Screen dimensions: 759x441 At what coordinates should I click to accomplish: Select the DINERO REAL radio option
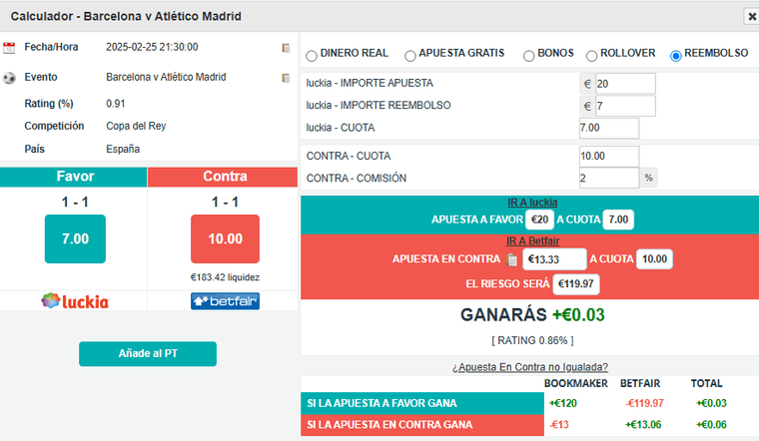(x=313, y=55)
